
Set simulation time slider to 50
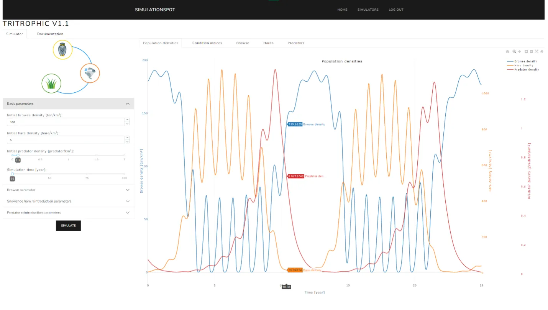[49, 174]
